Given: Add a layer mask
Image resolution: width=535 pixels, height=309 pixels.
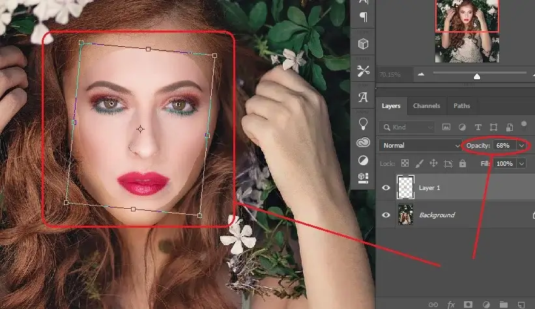Looking at the screenshot, I should (x=468, y=304).
